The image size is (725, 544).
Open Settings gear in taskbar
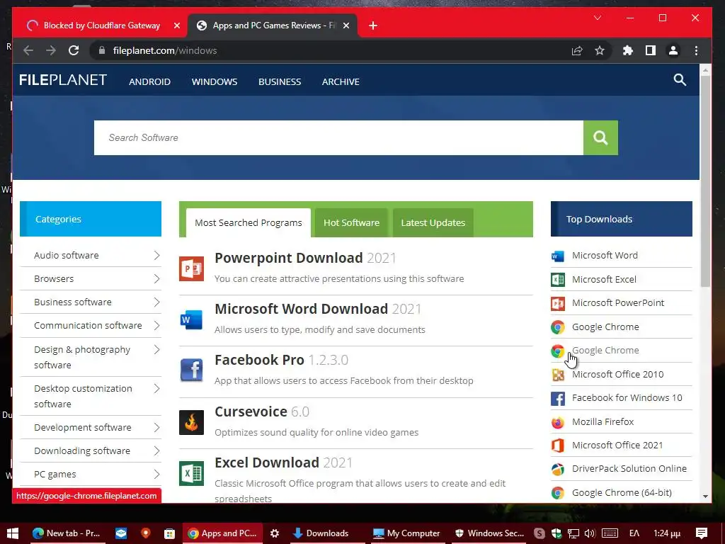point(275,533)
